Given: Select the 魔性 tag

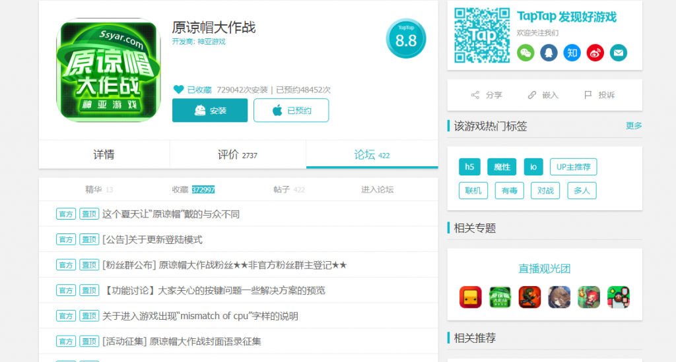Looking at the screenshot, I should tap(502, 167).
